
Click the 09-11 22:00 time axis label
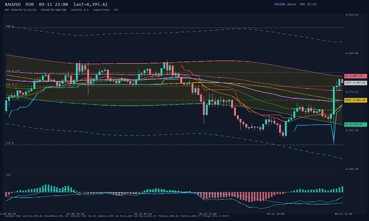click(x=344, y=214)
